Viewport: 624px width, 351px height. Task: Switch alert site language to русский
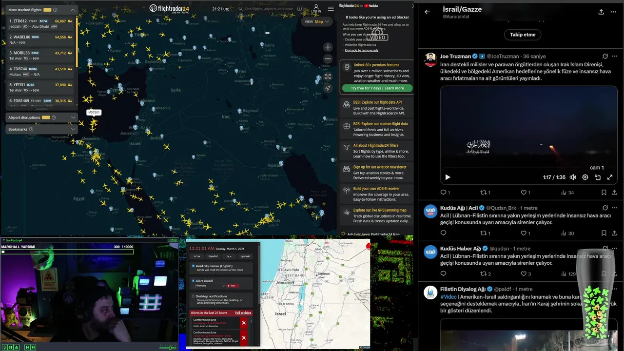pos(245,256)
